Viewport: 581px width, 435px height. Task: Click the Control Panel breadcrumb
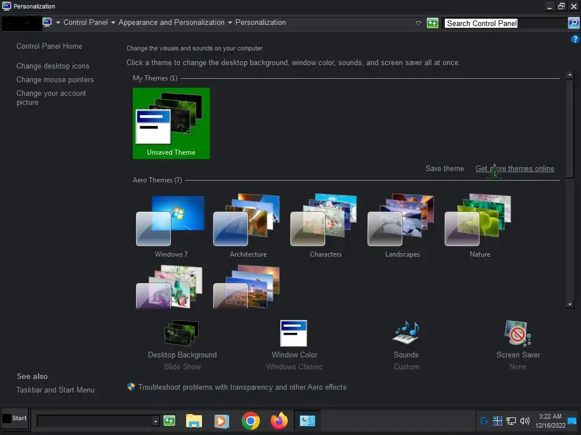pos(86,23)
